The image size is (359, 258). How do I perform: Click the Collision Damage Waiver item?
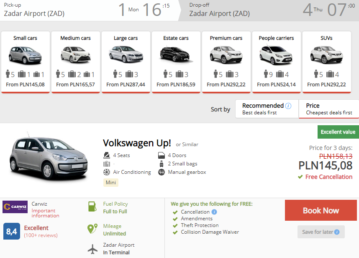pyautogui.click(x=210, y=232)
